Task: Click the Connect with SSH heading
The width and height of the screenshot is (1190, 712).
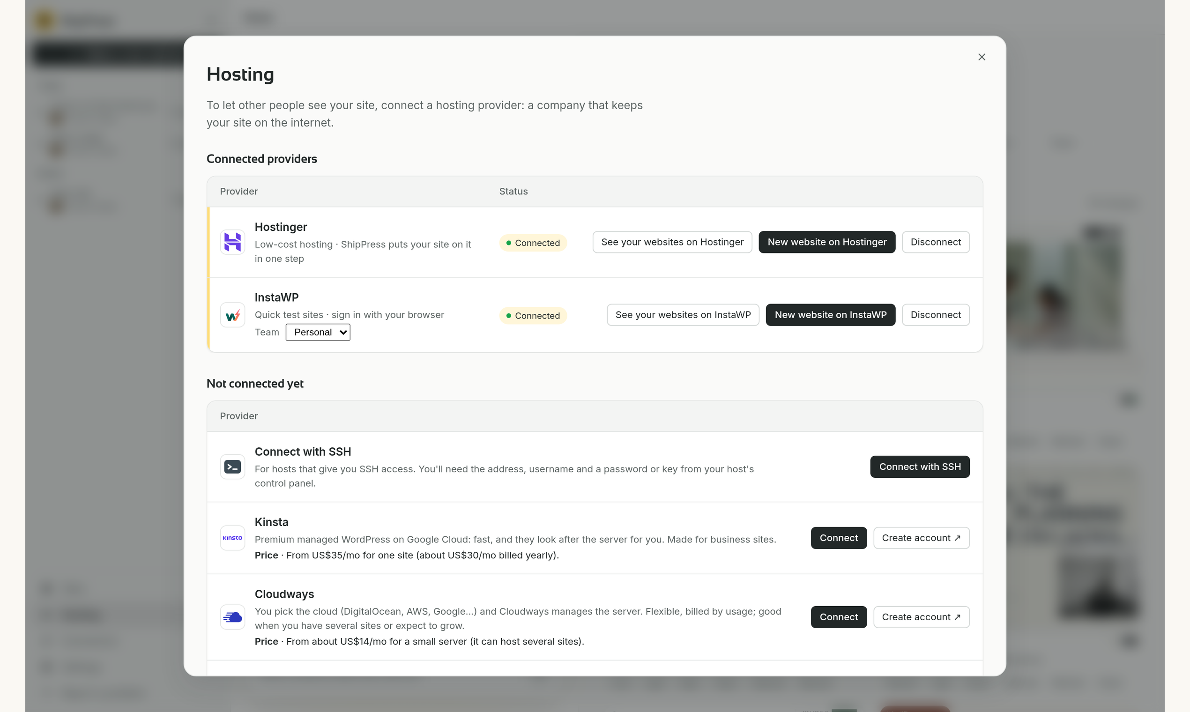Action: (303, 452)
